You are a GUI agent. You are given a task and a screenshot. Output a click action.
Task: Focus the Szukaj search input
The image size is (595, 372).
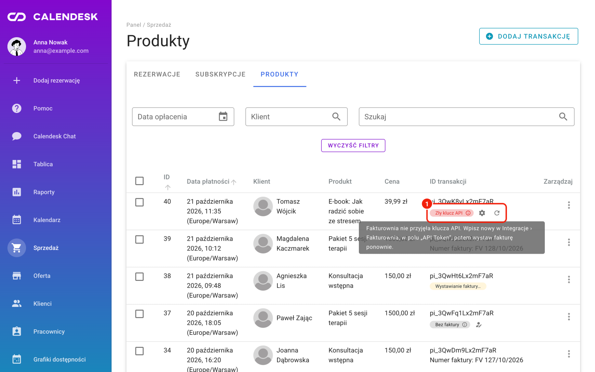pyautogui.click(x=466, y=117)
